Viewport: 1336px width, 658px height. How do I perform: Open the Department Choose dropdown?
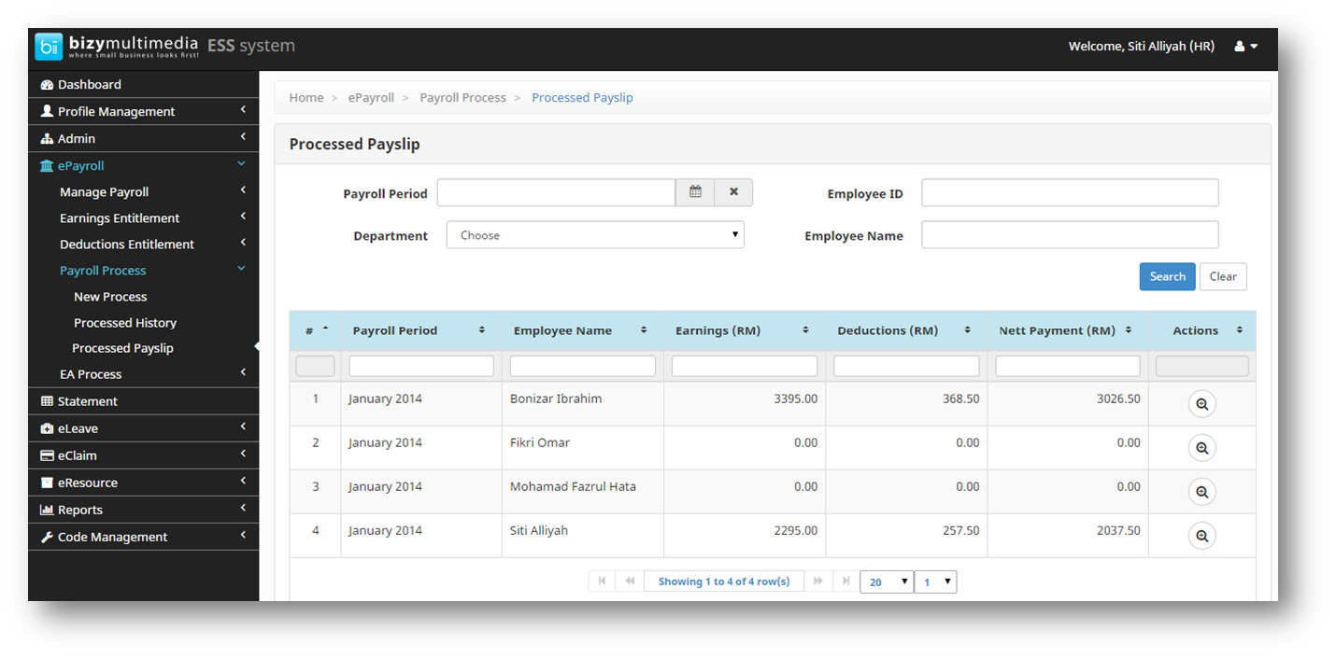[595, 235]
